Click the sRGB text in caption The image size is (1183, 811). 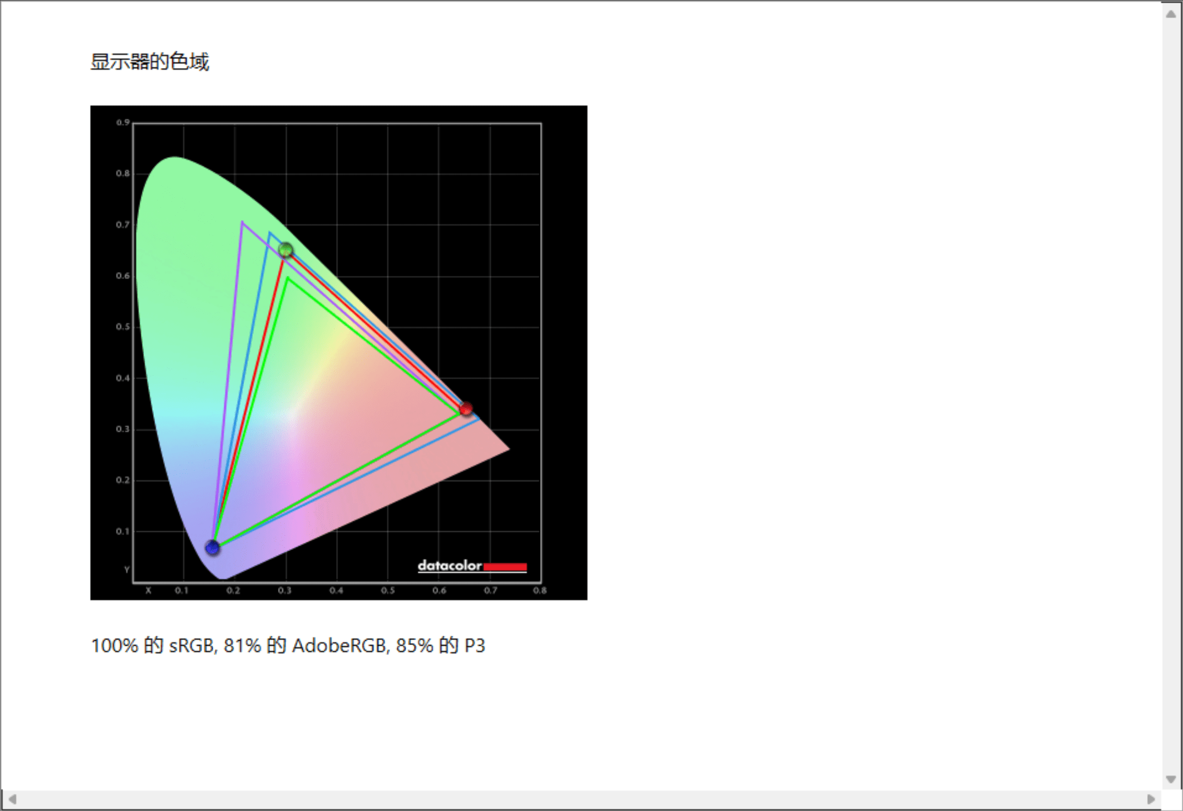pos(191,646)
